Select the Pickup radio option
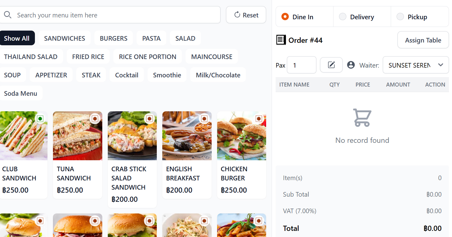452x237 pixels. (x=400, y=17)
